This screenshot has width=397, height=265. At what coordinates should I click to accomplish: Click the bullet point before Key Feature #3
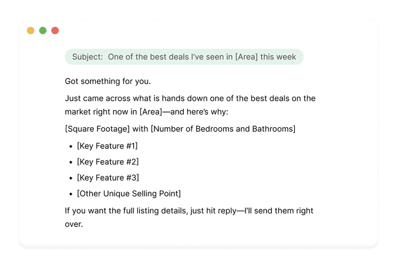click(70, 178)
